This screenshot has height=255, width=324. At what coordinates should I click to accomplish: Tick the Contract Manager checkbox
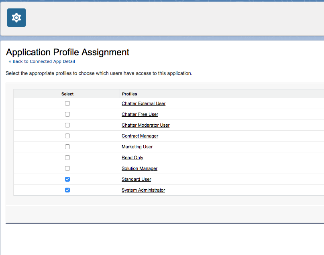pos(67,136)
